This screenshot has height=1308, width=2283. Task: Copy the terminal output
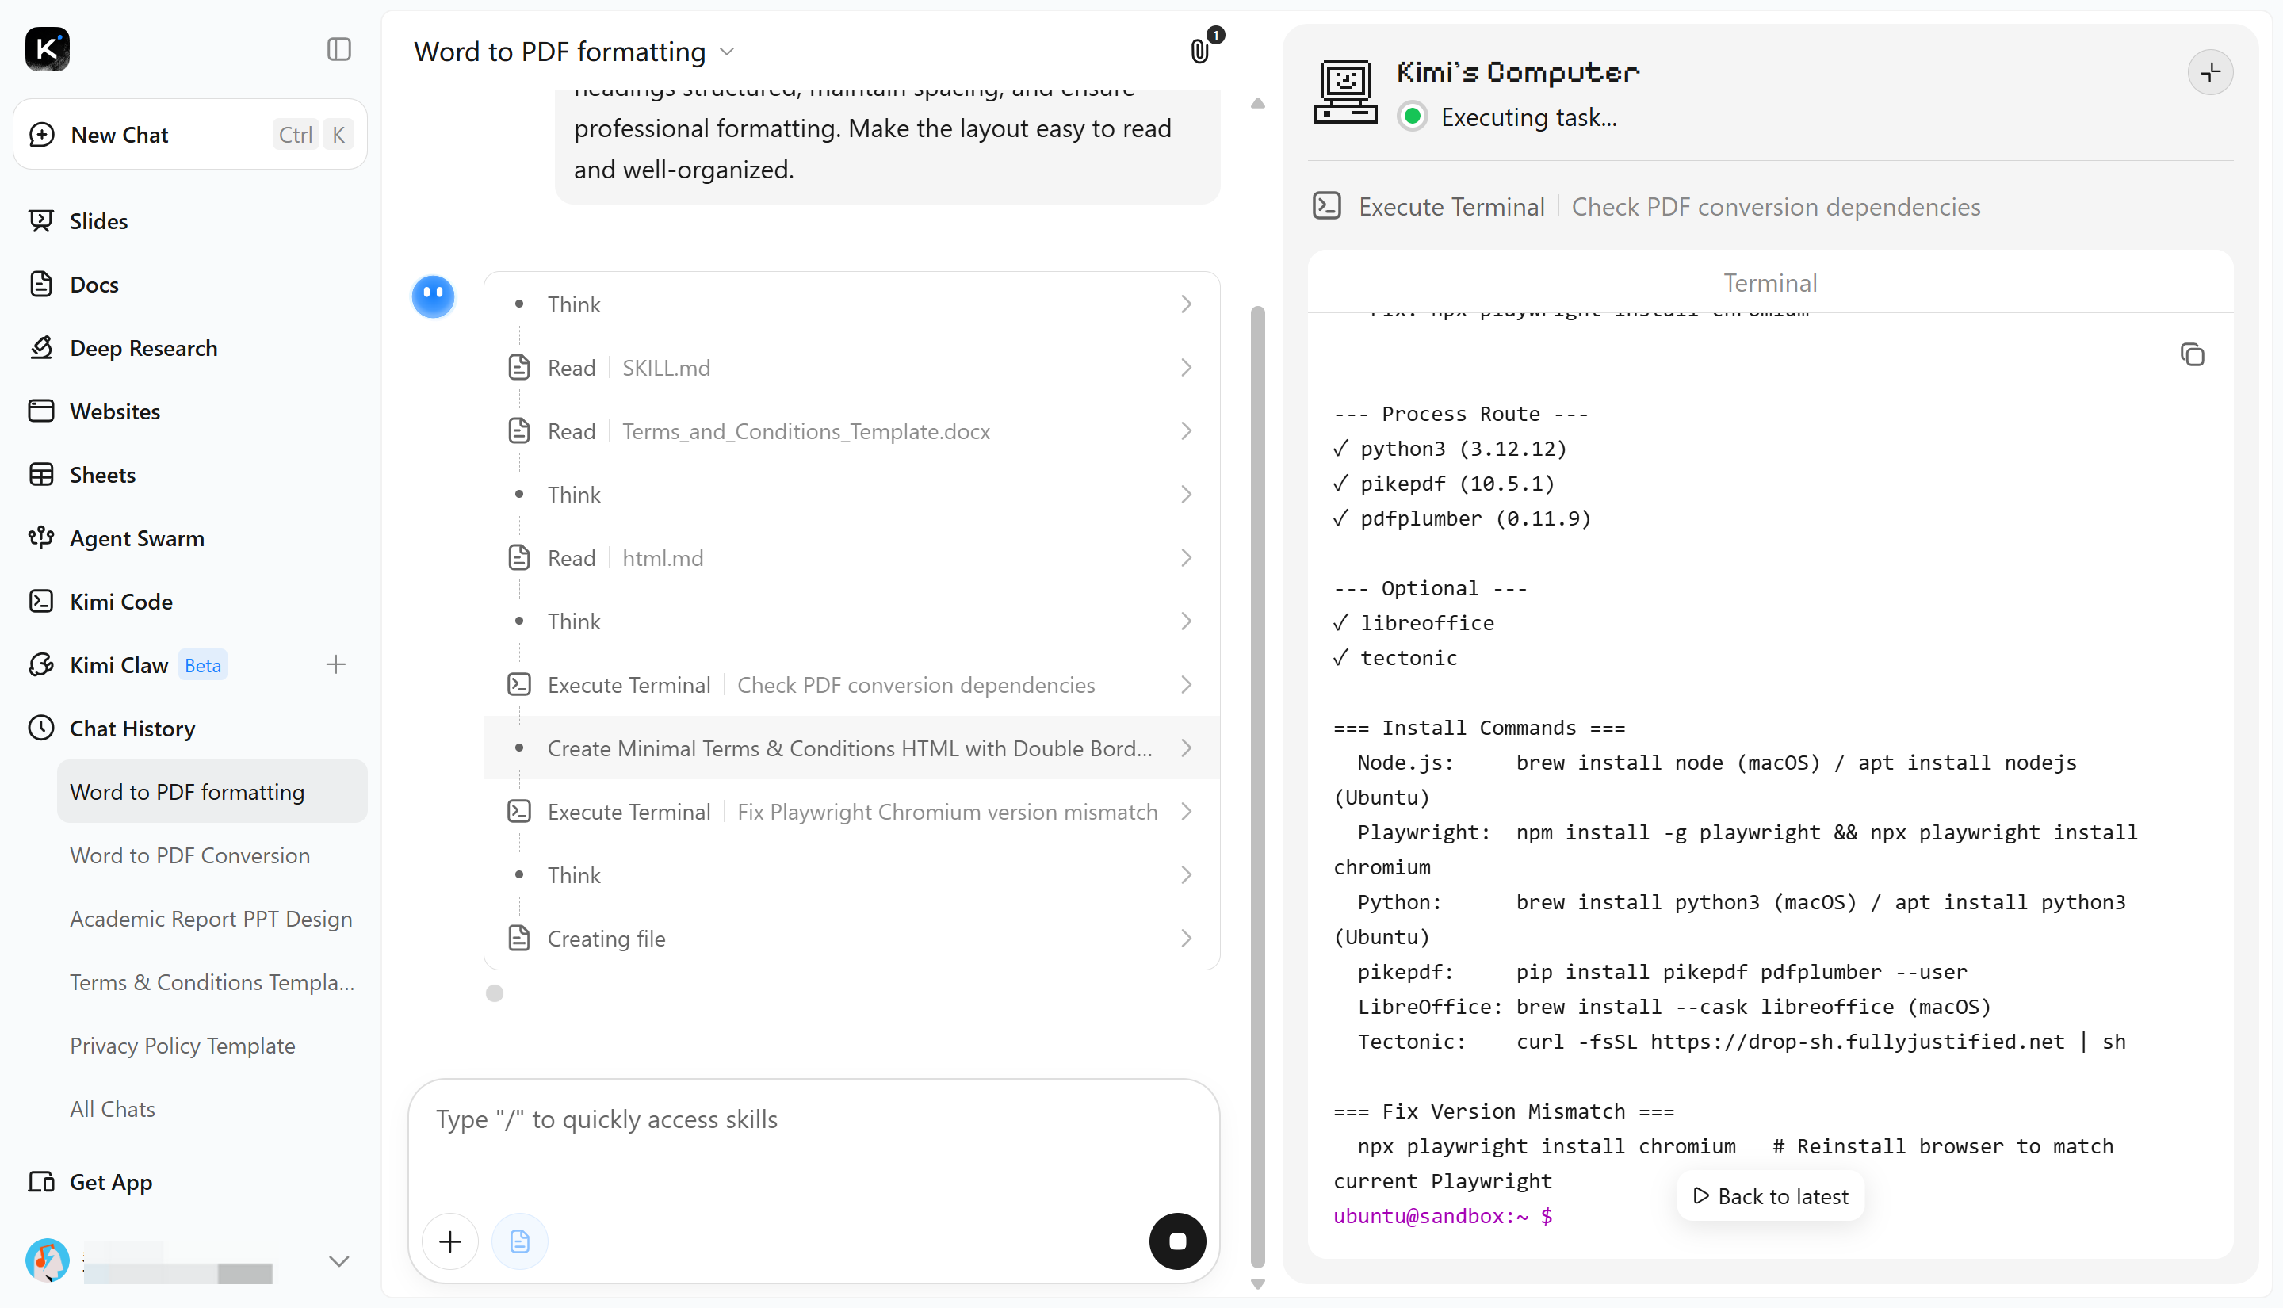point(2193,355)
